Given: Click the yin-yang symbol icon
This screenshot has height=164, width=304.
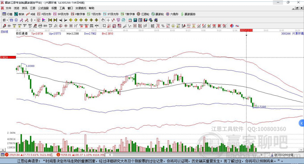Looking at the screenshot, I should (x=232, y=26).
